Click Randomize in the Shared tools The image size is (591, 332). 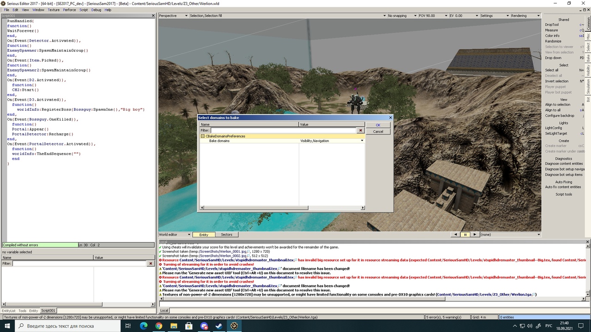click(x=553, y=41)
